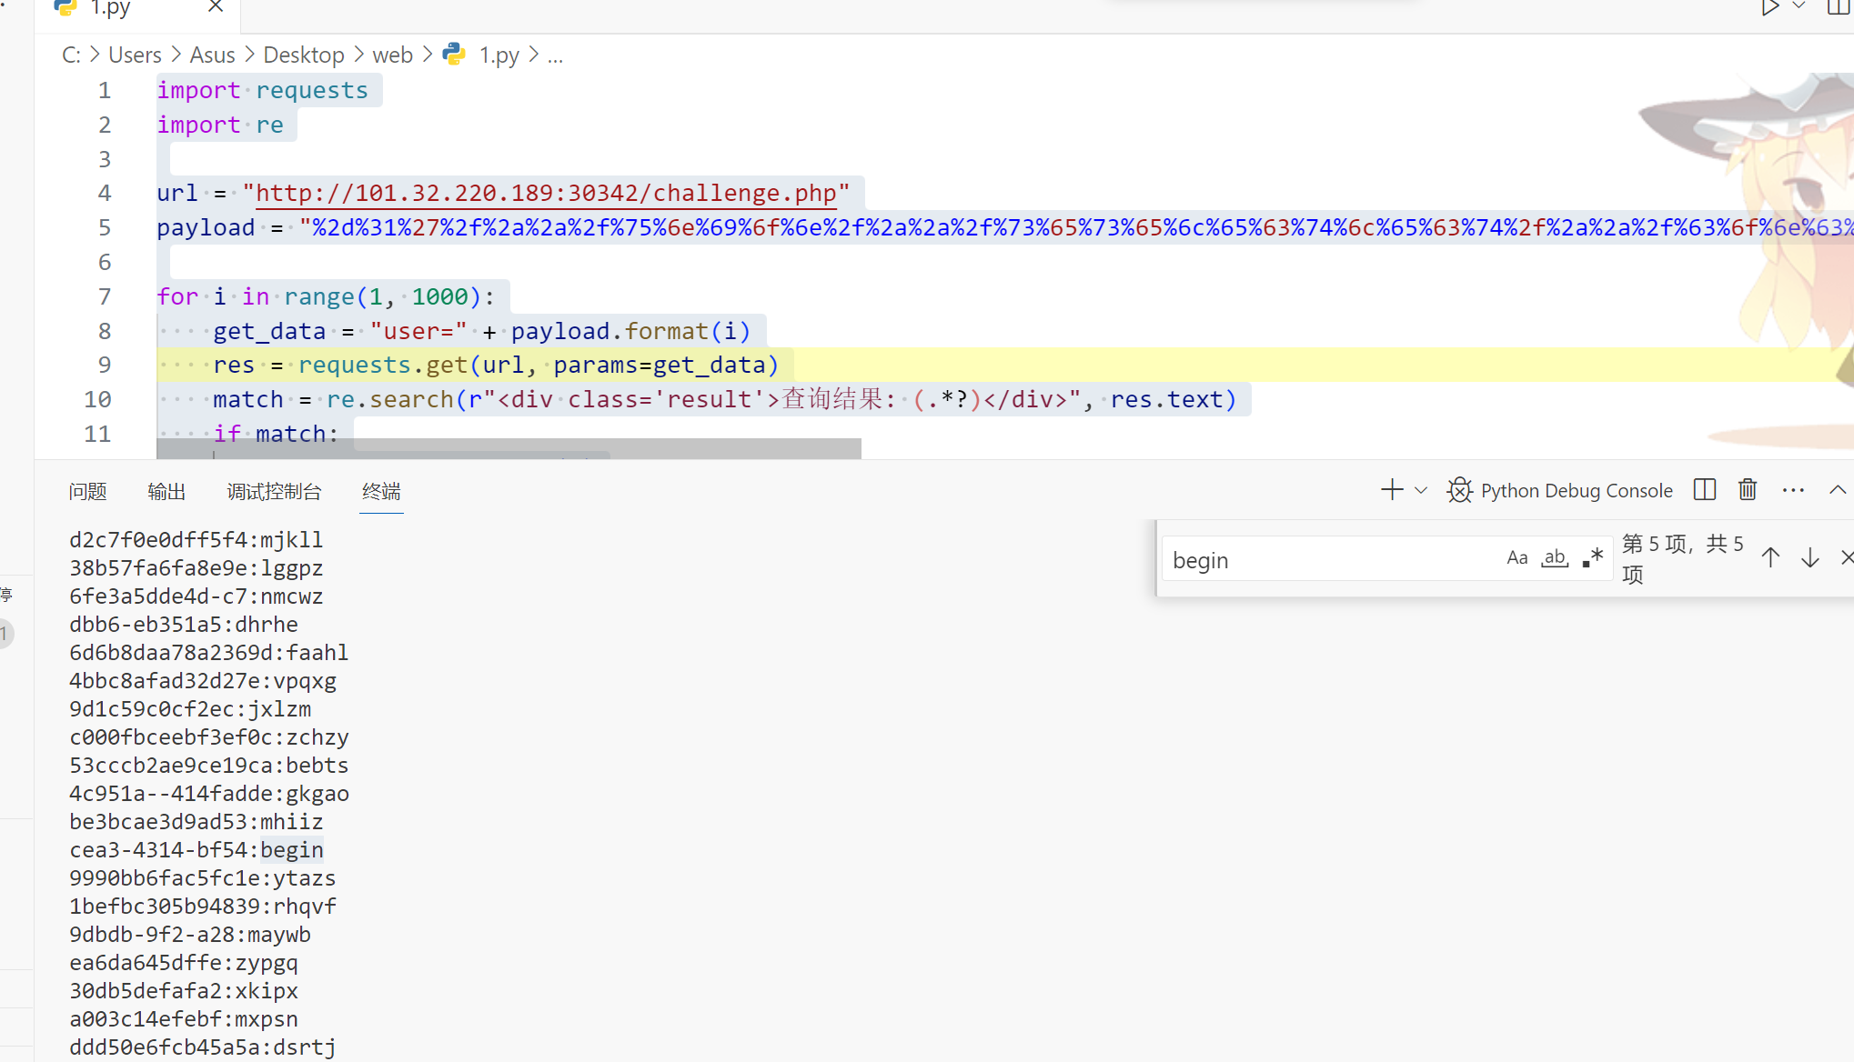This screenshot has height=1062, width=1854.
Task: Maximize panel with the up chevron
Action: [1838, 490]
